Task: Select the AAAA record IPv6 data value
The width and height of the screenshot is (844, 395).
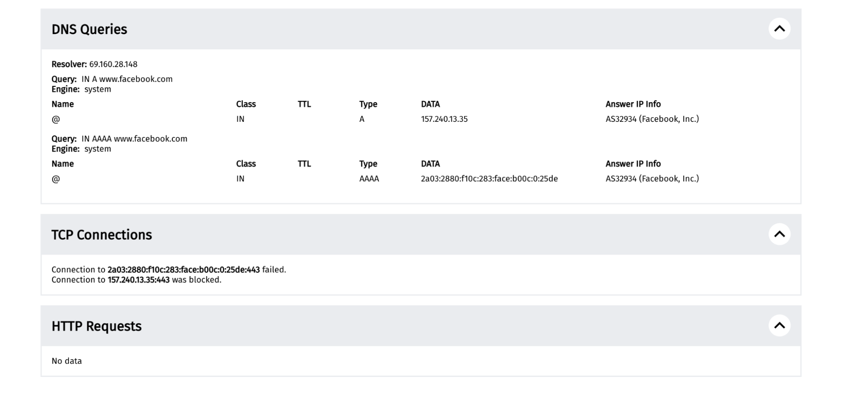Action: pyautogui.click(x=489, y=179)
